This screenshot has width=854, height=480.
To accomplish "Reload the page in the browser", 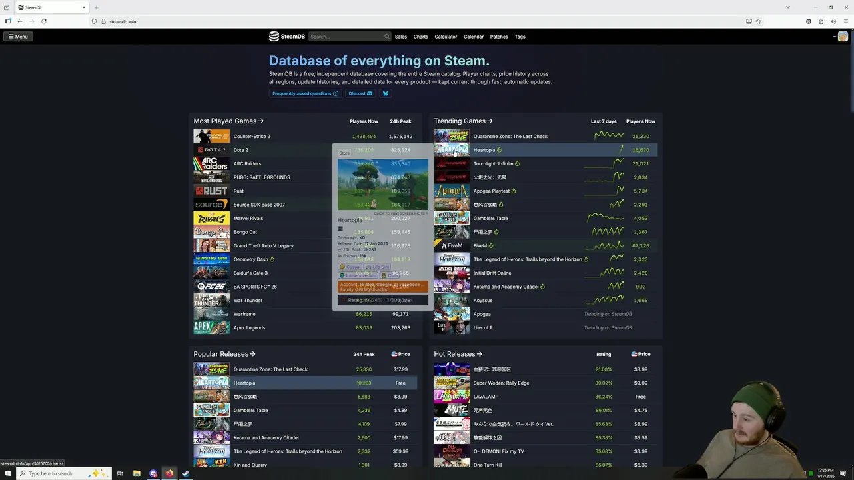I will tap(44, 21).
